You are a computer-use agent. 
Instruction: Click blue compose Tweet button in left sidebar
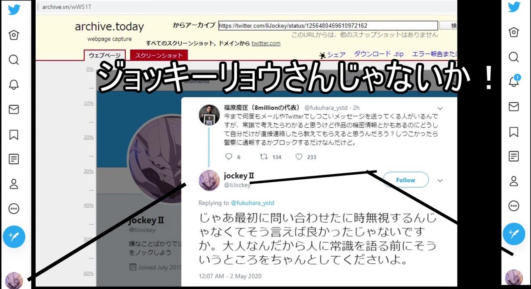[14, 237]
